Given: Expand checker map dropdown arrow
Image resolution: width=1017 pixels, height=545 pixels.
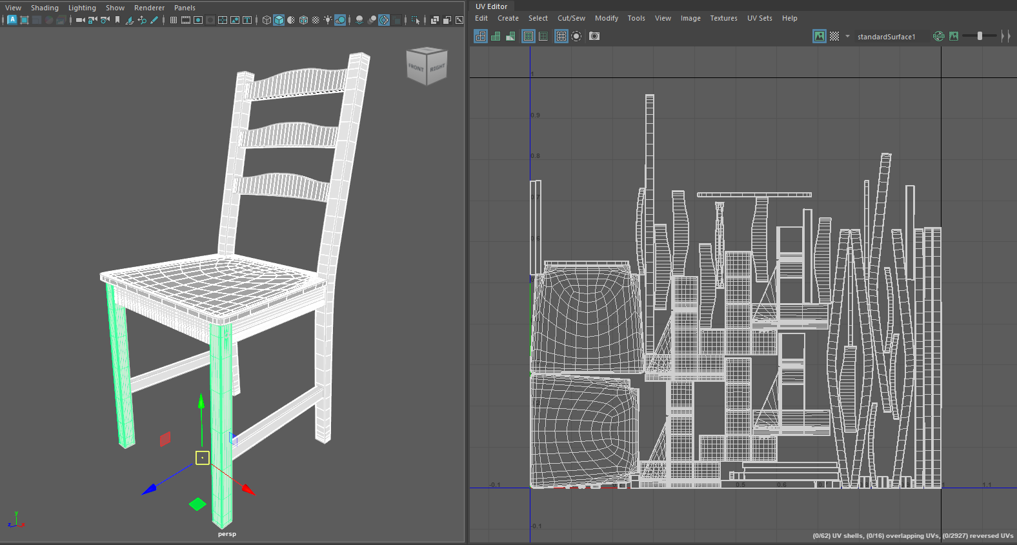Looking at the screenshot, I should click(847, 36).
